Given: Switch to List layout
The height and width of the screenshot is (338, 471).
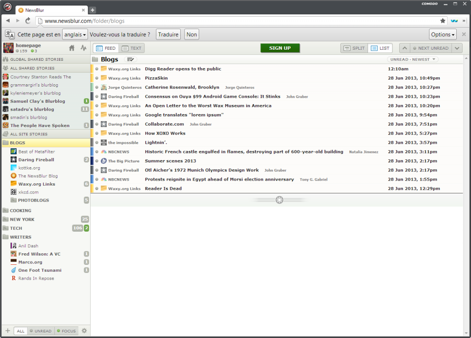Looking at the screenshot, I should coord(380,48).
